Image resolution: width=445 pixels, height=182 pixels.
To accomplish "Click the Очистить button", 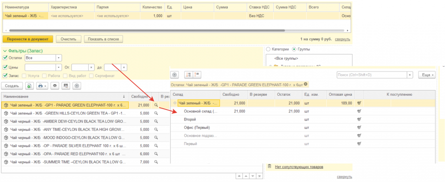I will 68,39.
